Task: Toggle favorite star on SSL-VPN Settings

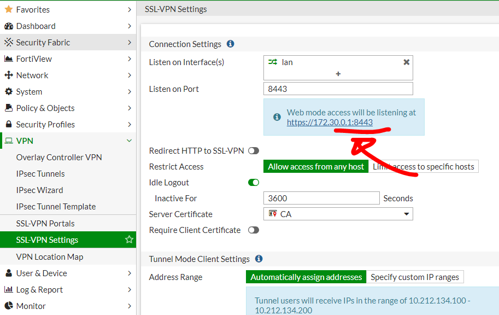Action: click(x=129, y=240)
